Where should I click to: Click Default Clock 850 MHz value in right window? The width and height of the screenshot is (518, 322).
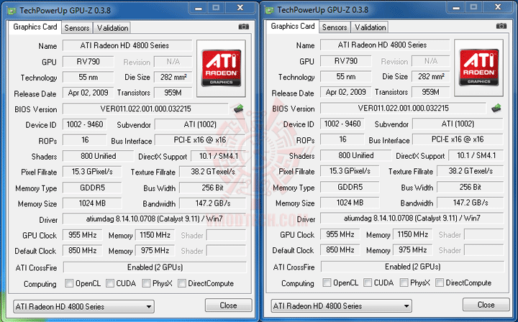340,249
